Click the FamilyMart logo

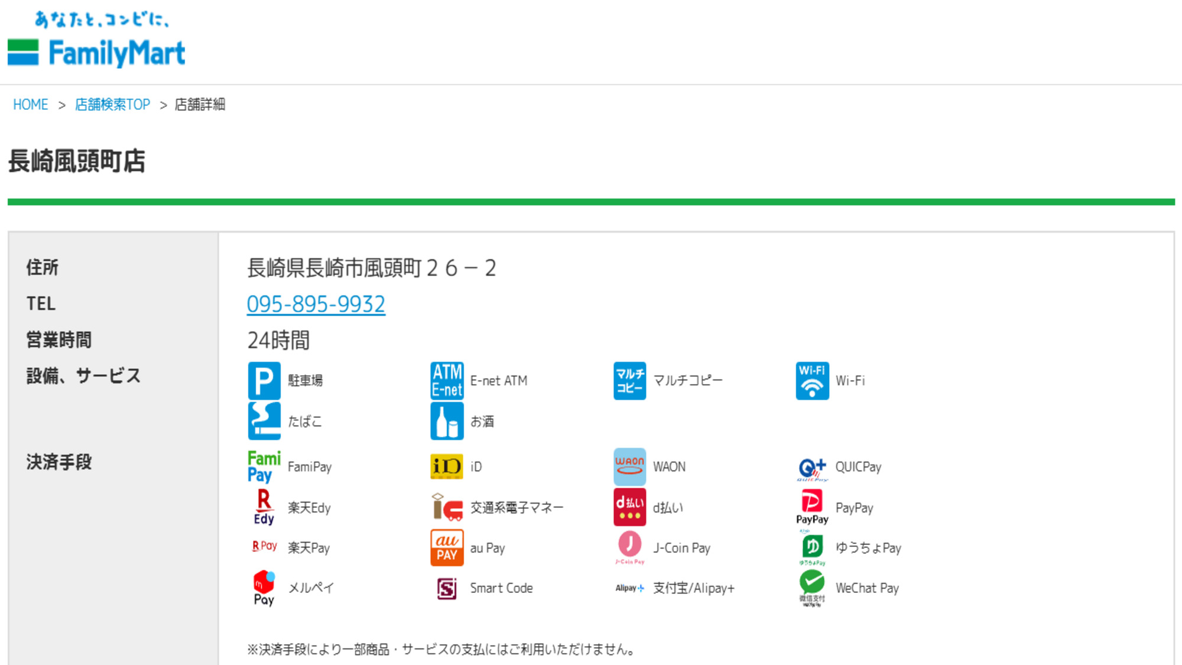(x=97, y=52)
